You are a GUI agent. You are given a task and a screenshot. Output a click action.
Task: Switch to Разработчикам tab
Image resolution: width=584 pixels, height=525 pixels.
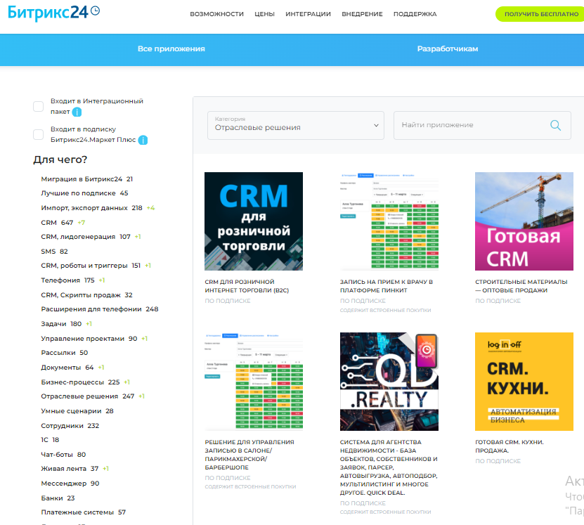[x=447, y=48]
